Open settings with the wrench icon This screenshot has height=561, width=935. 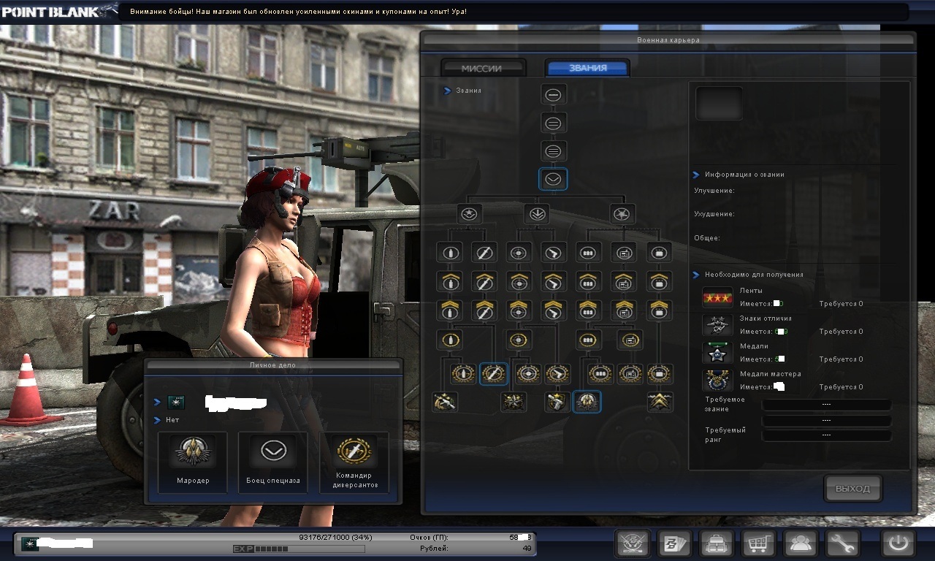pyautogui.click(x=843, y=543)
